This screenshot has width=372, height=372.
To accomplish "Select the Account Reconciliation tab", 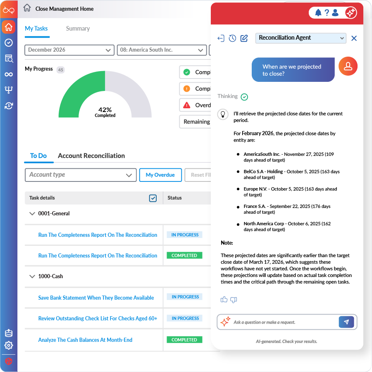I will [91, 156].
